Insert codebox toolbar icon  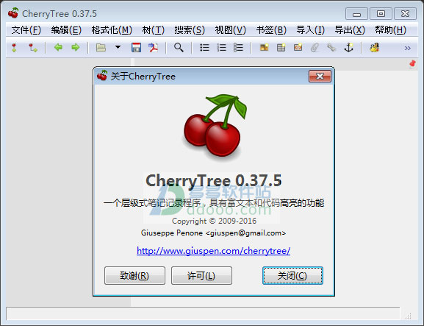tap(298, 48)
